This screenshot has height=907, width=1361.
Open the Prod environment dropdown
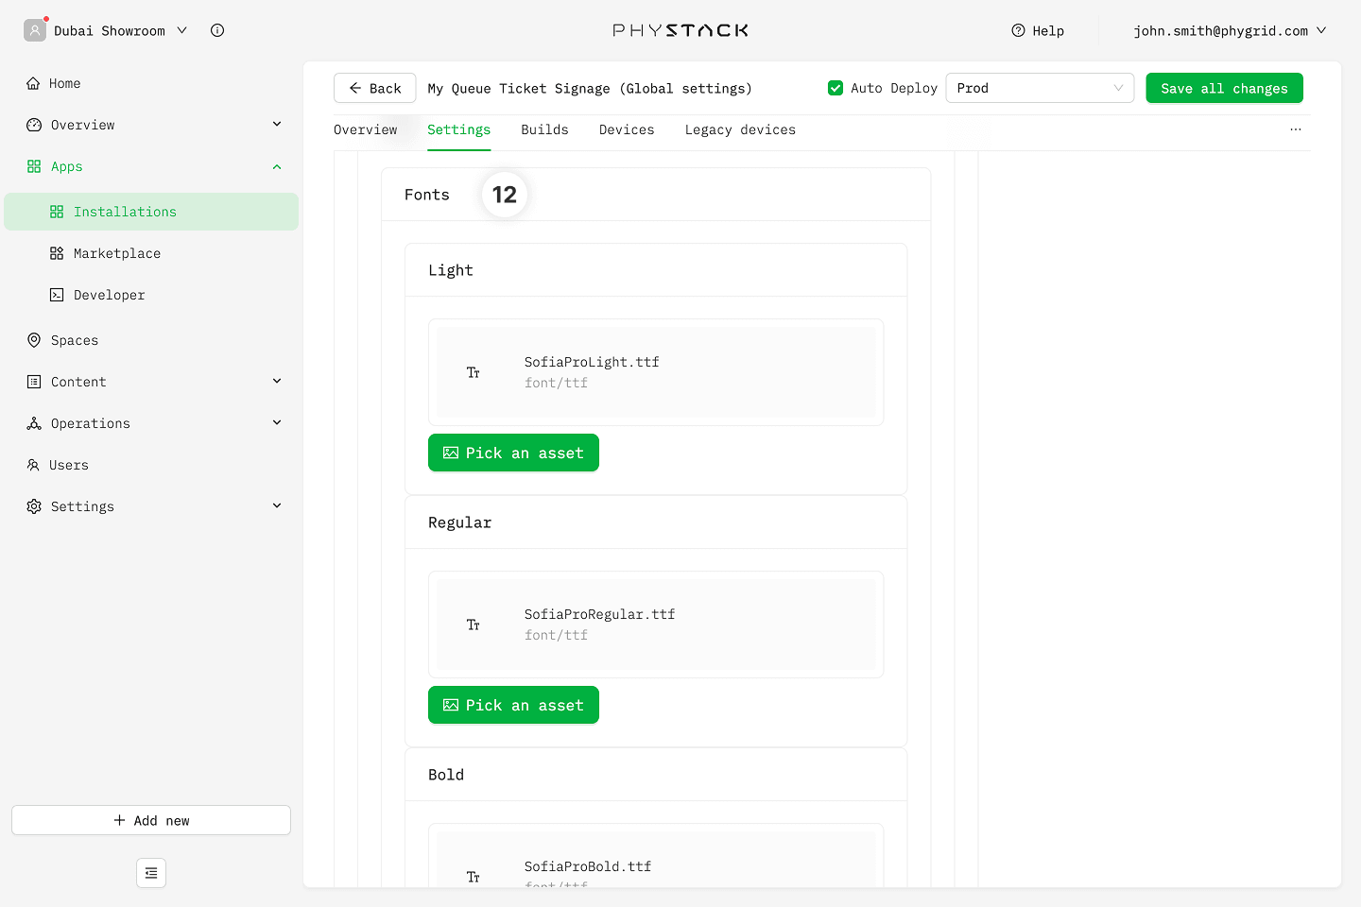click(1039, 88)
